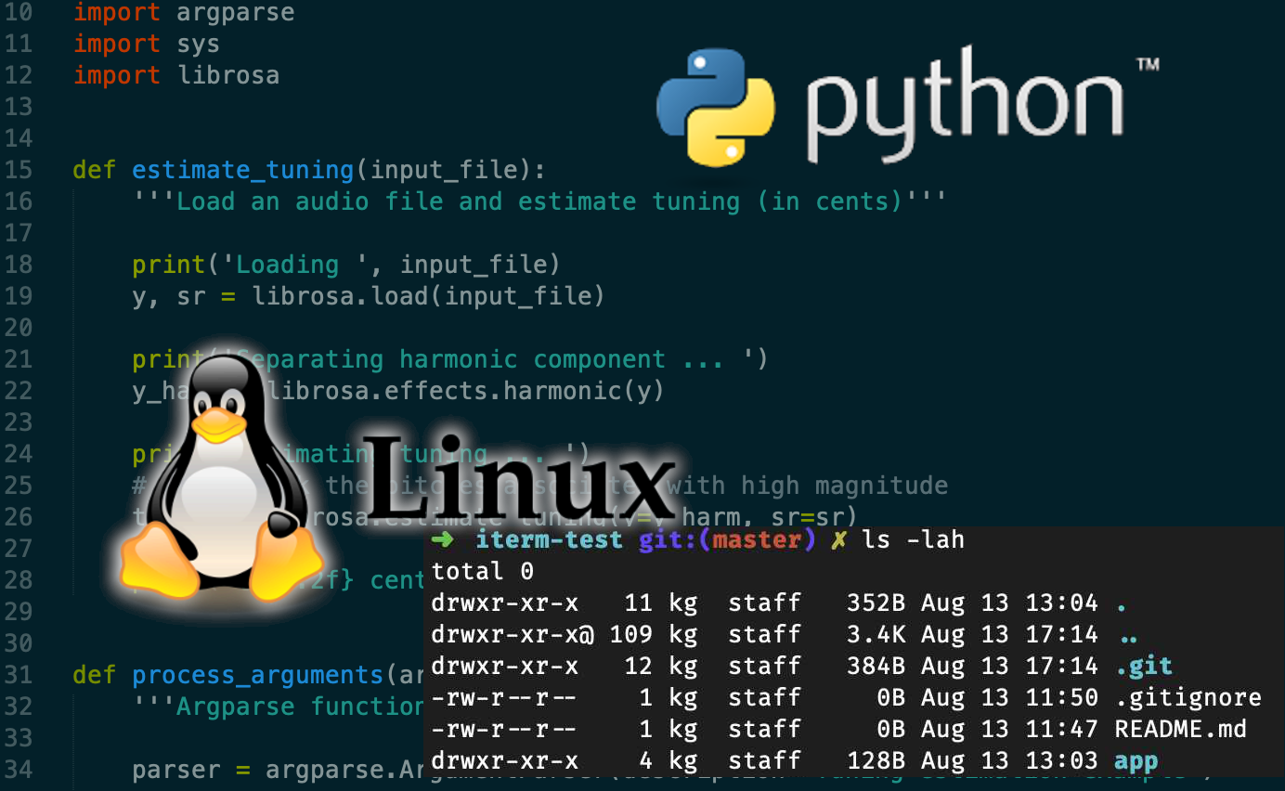Screen dimensions: 1285x791
Task: Click the Python two-snakes logo icon
Action: pyautogui.click(x=715, y=107)
